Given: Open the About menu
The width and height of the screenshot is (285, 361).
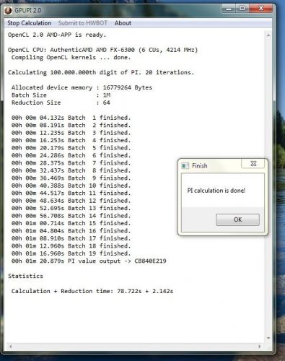Looking at the screenshot, I should tap(123, 23).
